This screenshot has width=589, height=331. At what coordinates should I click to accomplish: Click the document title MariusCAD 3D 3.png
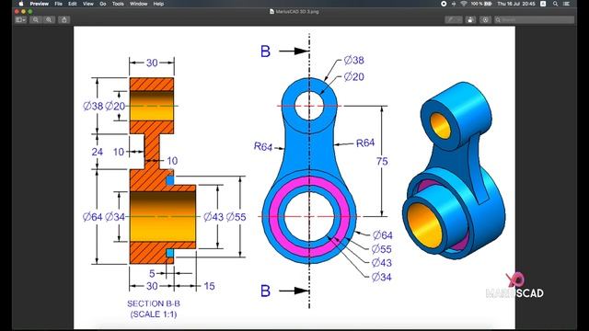tap(294, 12)
